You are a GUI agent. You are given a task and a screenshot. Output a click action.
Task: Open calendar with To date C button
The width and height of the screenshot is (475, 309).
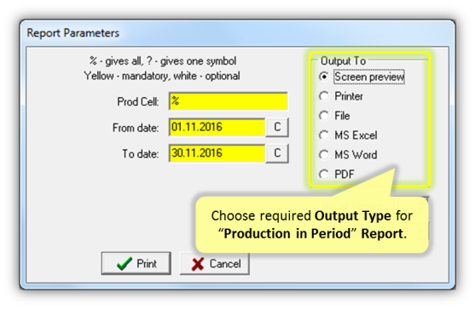pyautogui.click(x=277, y=153)
